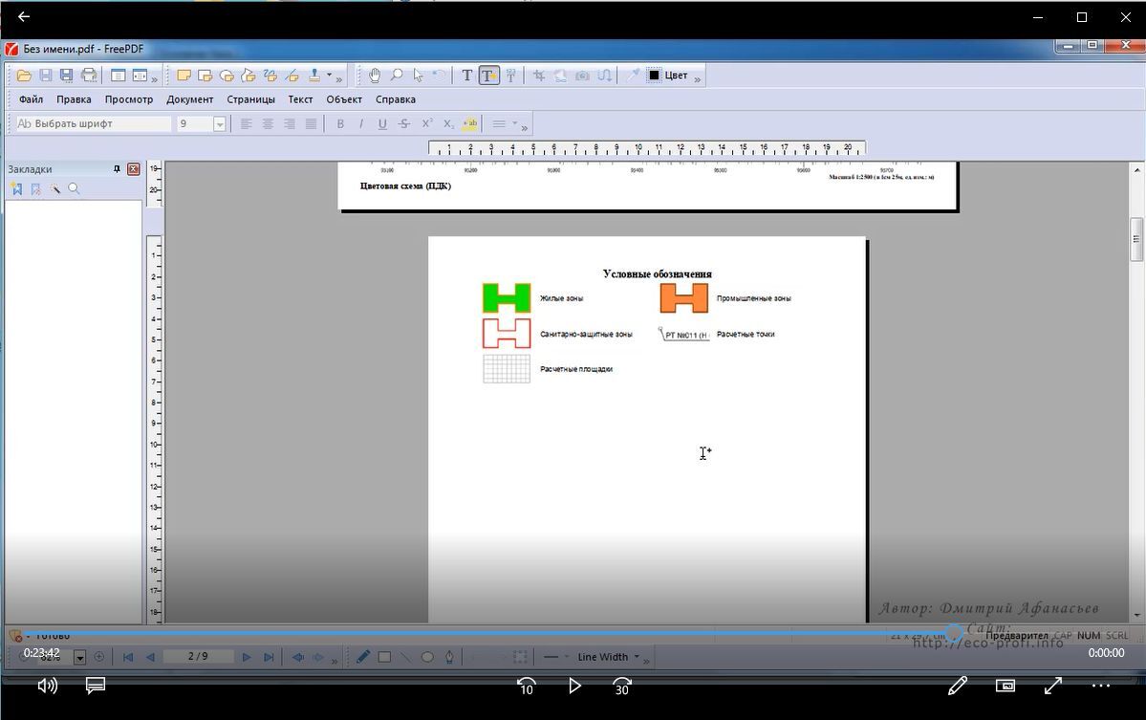This screenshot has height=720, width=1146.
Task: Select the arrow pointer selection tool
Action: coord(418,76)
